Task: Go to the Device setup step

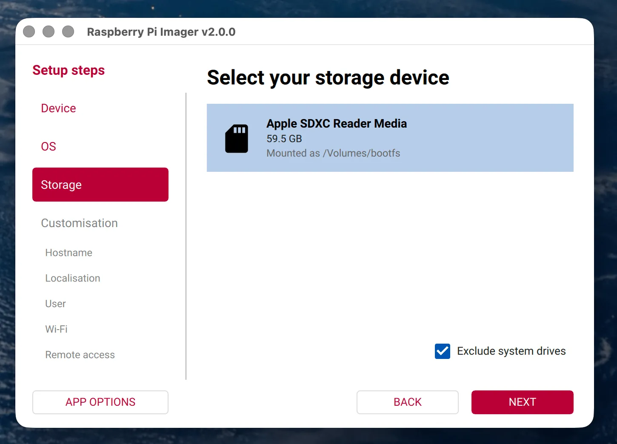Action: [58, 108]
